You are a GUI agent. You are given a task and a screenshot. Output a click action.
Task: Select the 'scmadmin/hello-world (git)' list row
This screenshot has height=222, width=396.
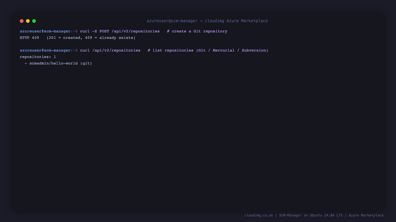coord(58,63)
